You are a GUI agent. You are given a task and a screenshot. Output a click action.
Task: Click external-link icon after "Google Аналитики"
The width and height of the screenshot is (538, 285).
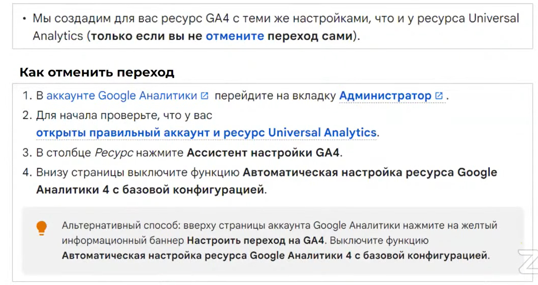point(204,96)
